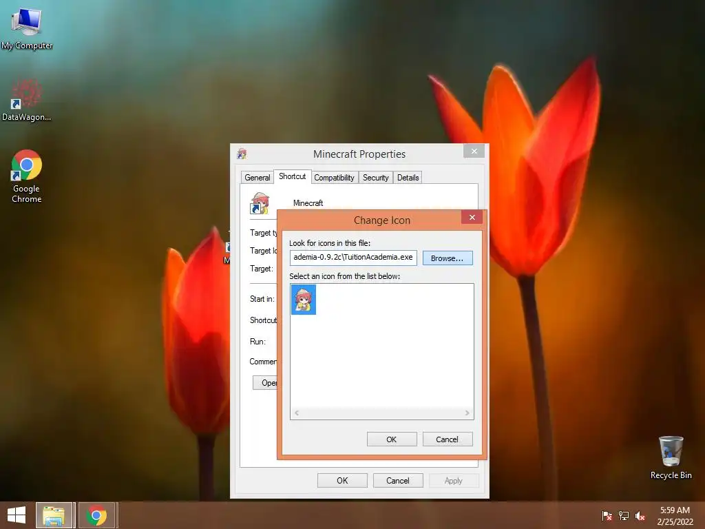
Task: Open the Windows Start button
Action: [x=17, y=515]
